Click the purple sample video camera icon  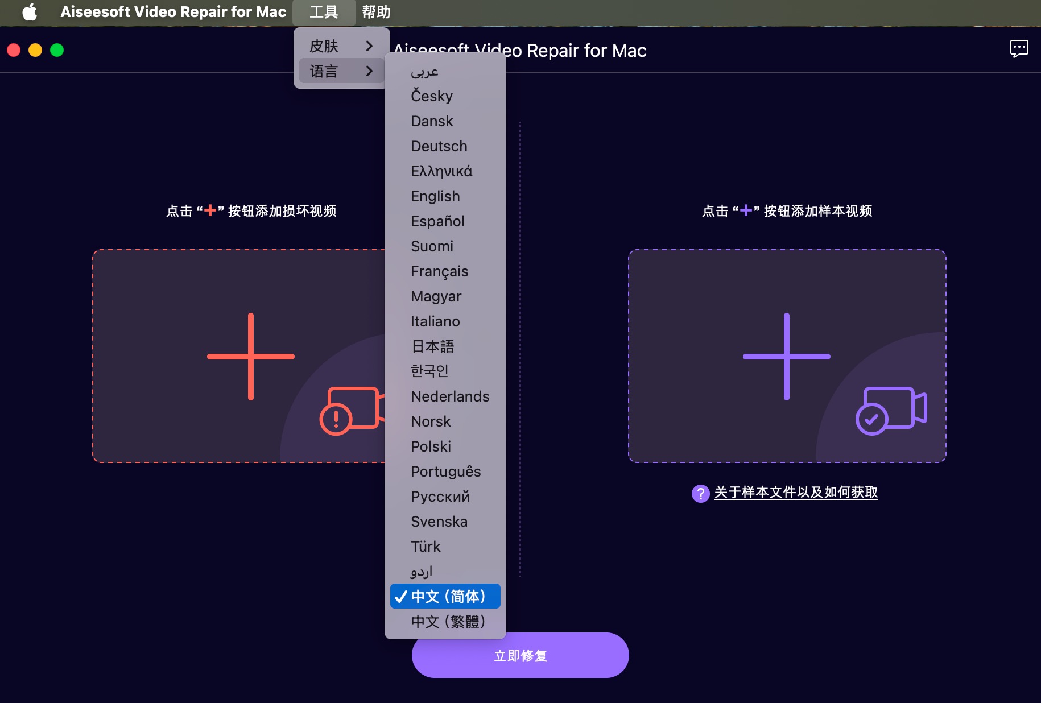[891, 410]
